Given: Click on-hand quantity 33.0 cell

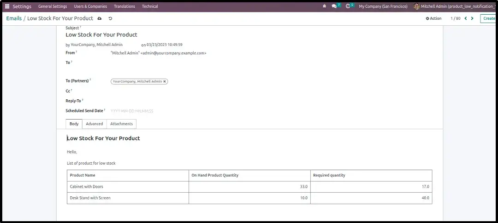Looking at the screenshot, I should (x=249, y=187).
